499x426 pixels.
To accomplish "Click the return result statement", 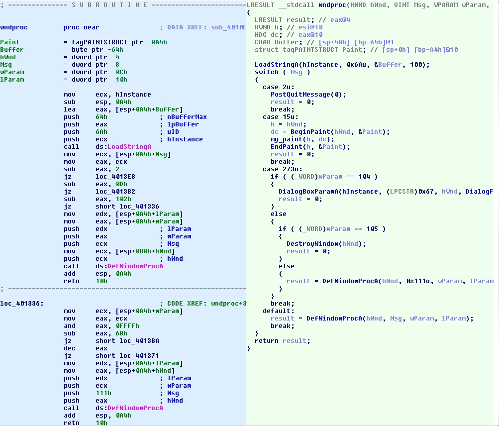I will (282, 341).
